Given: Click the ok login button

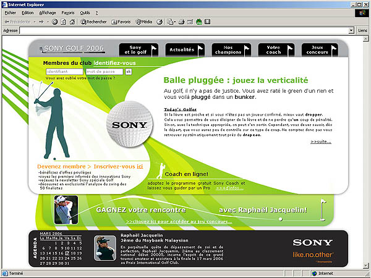Looking at the screenshot, I should (x=129, y=72).
